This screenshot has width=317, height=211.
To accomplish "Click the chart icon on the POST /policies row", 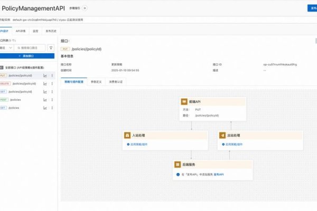I will point(45,99).
